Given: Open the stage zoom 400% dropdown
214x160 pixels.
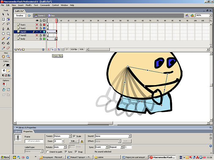Looking at the screenshot, I should (x=210, y=15).
